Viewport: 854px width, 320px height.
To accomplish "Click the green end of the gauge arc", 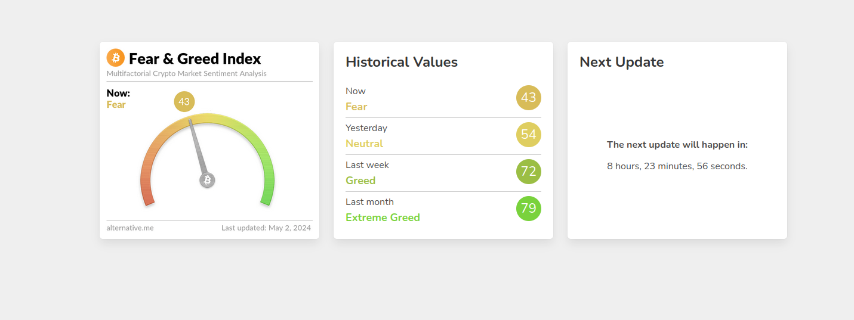I will tap(267, 197).
